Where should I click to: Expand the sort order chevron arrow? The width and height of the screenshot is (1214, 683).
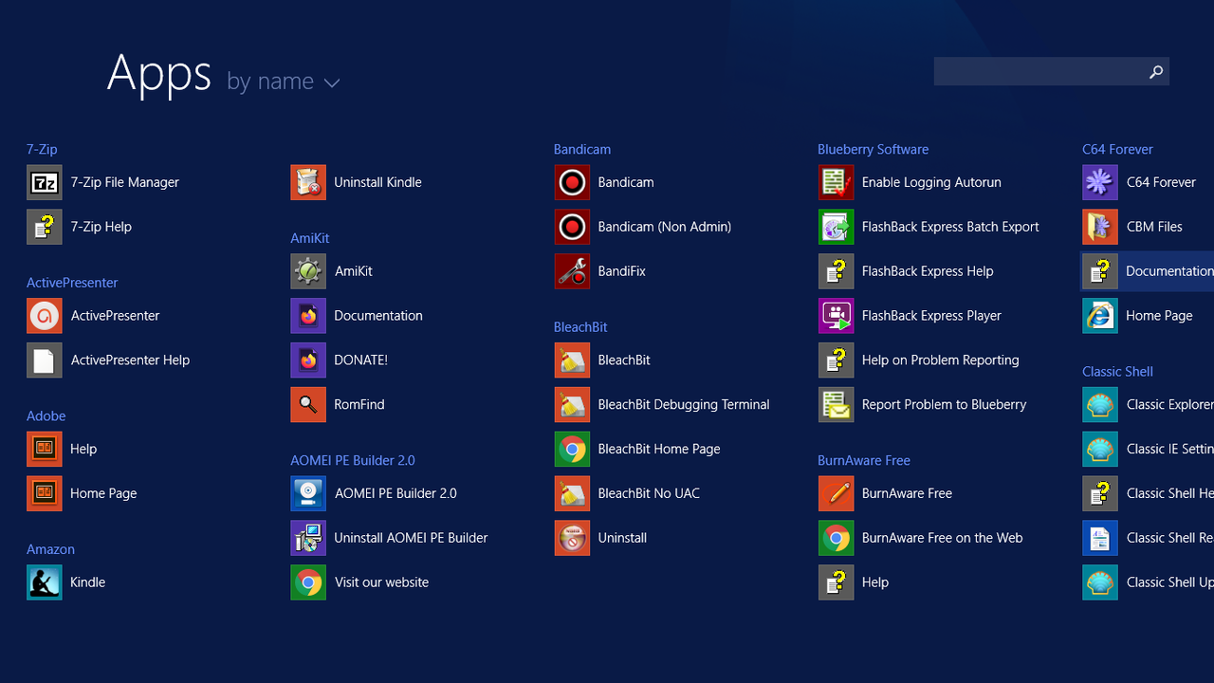(332, 83)
